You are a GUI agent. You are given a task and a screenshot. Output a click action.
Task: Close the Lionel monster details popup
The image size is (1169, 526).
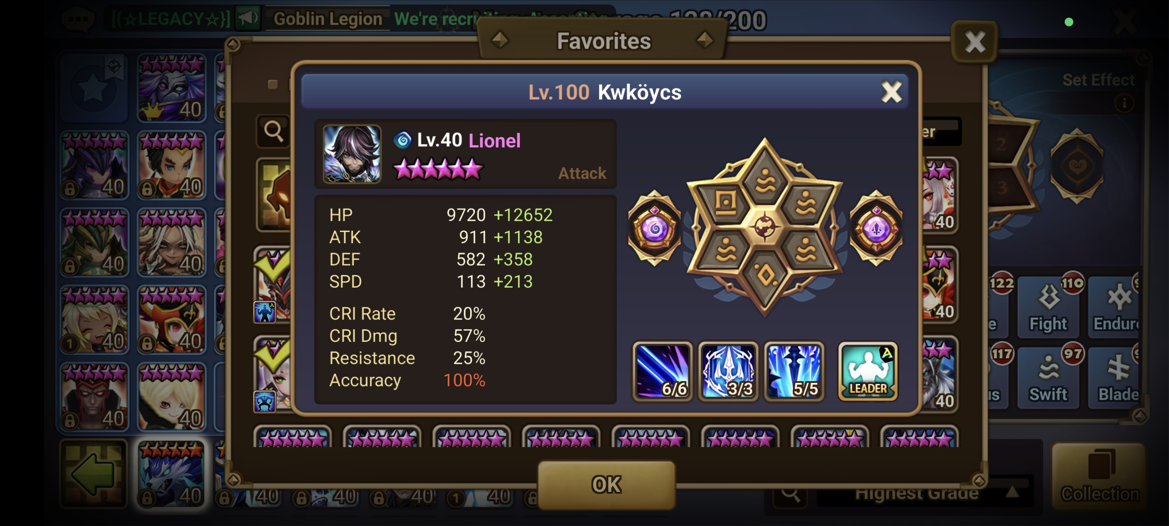tap(891, 92)
